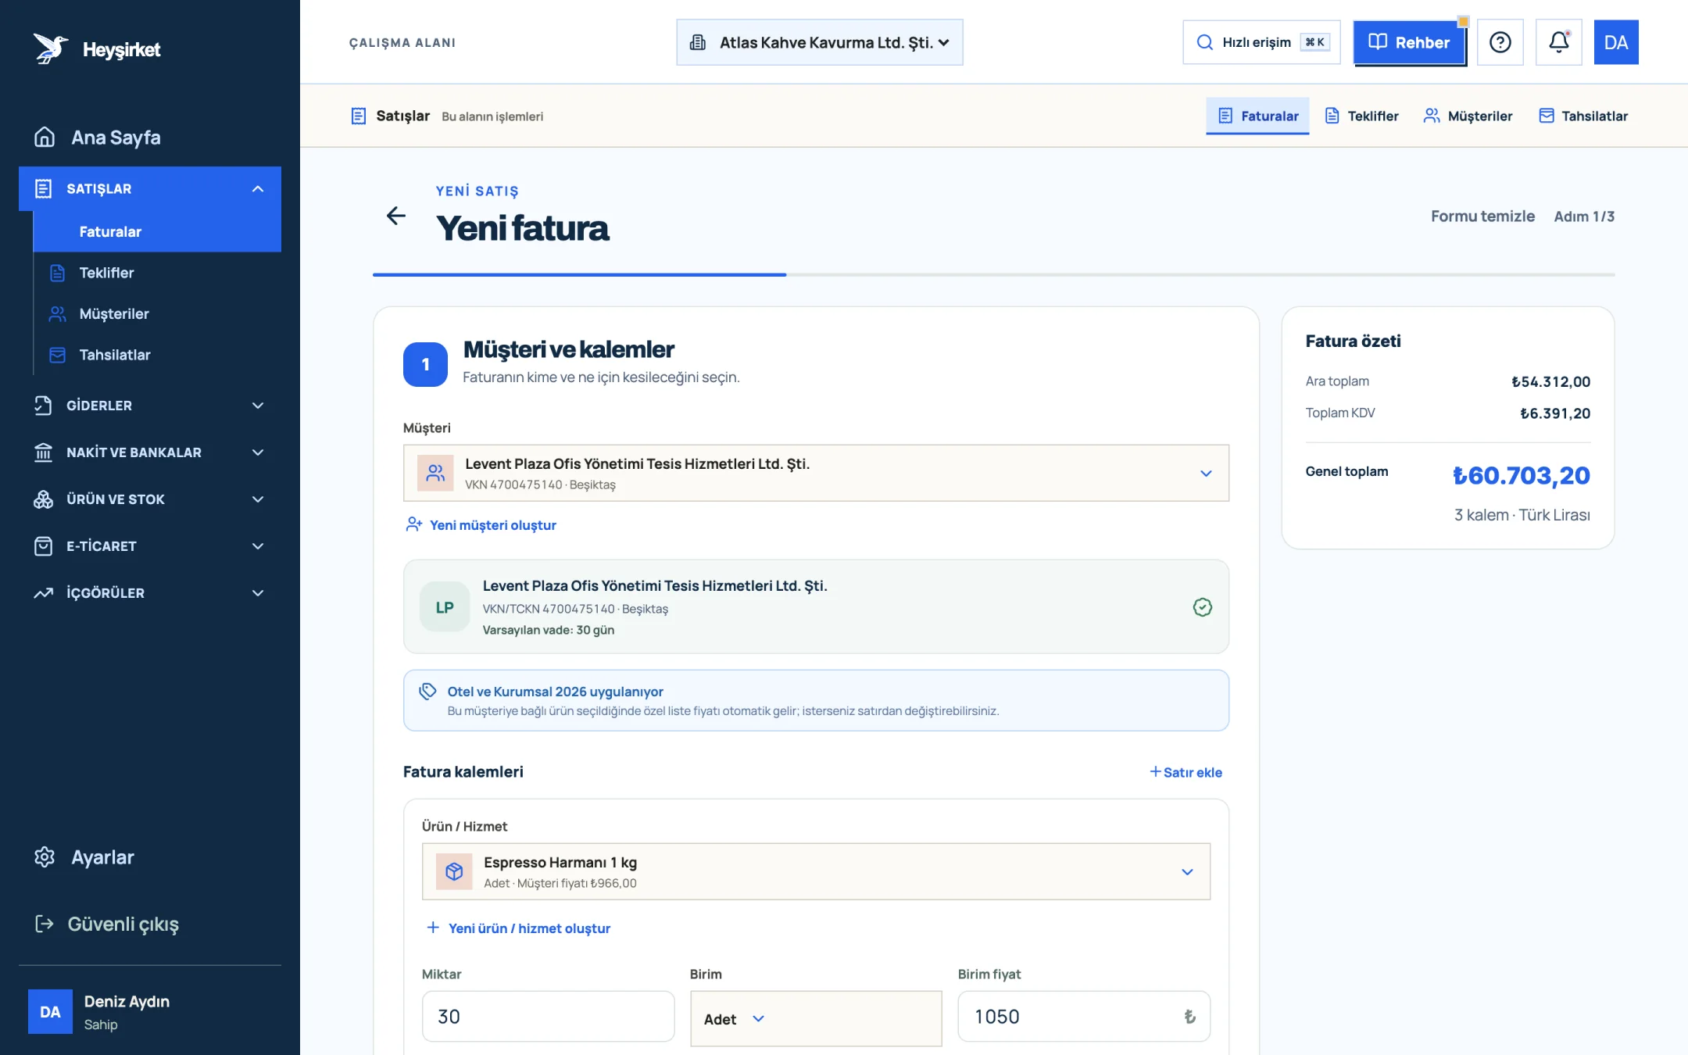Click the price tag icon in price list notice

(x=427, y=692)
